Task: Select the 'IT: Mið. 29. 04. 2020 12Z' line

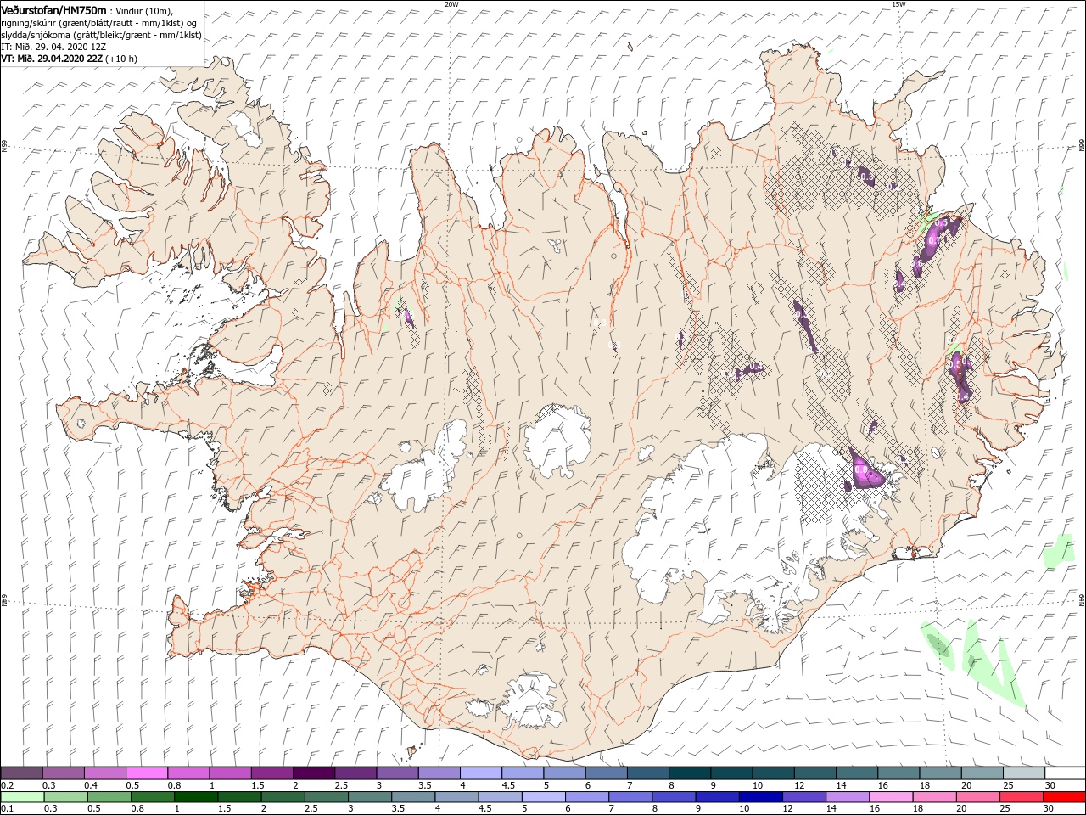Action: point(53,46)
